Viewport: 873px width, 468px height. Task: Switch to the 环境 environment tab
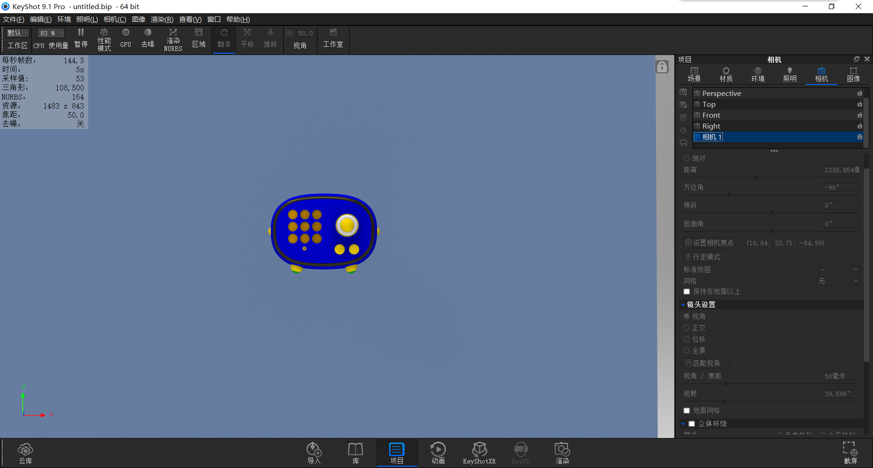[x=758, y=74]
